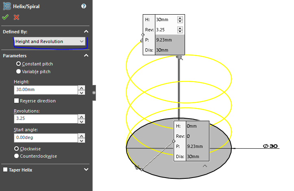Screen dimensions: 294x191
Task: Decrease Revolutions with the down arrow
Action: point(81,121)
